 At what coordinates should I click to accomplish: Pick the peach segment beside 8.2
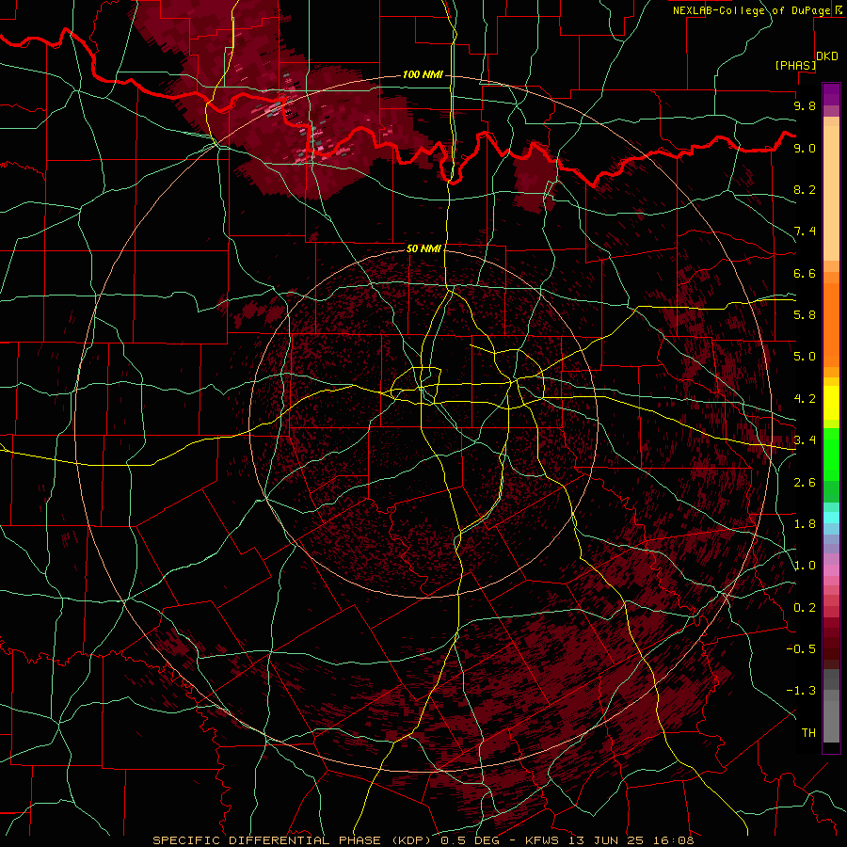tap(831, 193)
